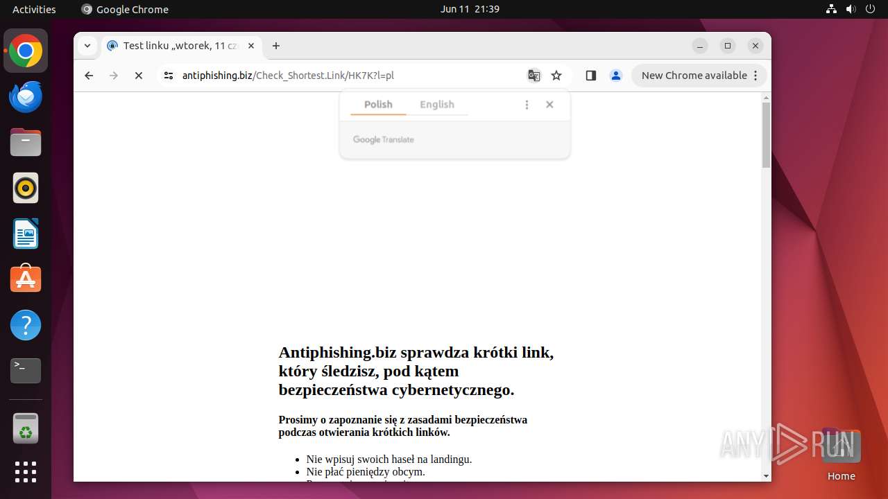The width and height of the screenshot is (888, 499).
Task: Launch Thunderbird mail from the dock
Action: 26,97
